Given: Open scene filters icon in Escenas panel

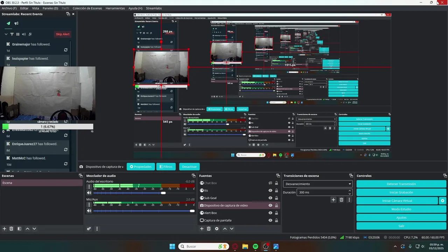Looking at the screenshot, I should click(x=19, y=229).
